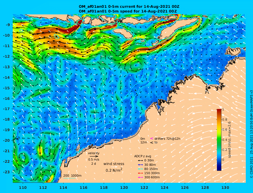Click the colorbar tick label '1'

pyautogui.click(x=223, y=110)
